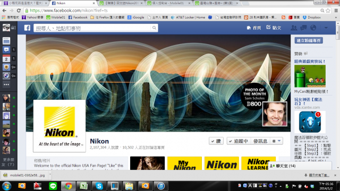This screenshot has width=340, height=191.
Task: Open downloaded file mobile01-0362e58 jpg
Action: (x=25, y=175)
